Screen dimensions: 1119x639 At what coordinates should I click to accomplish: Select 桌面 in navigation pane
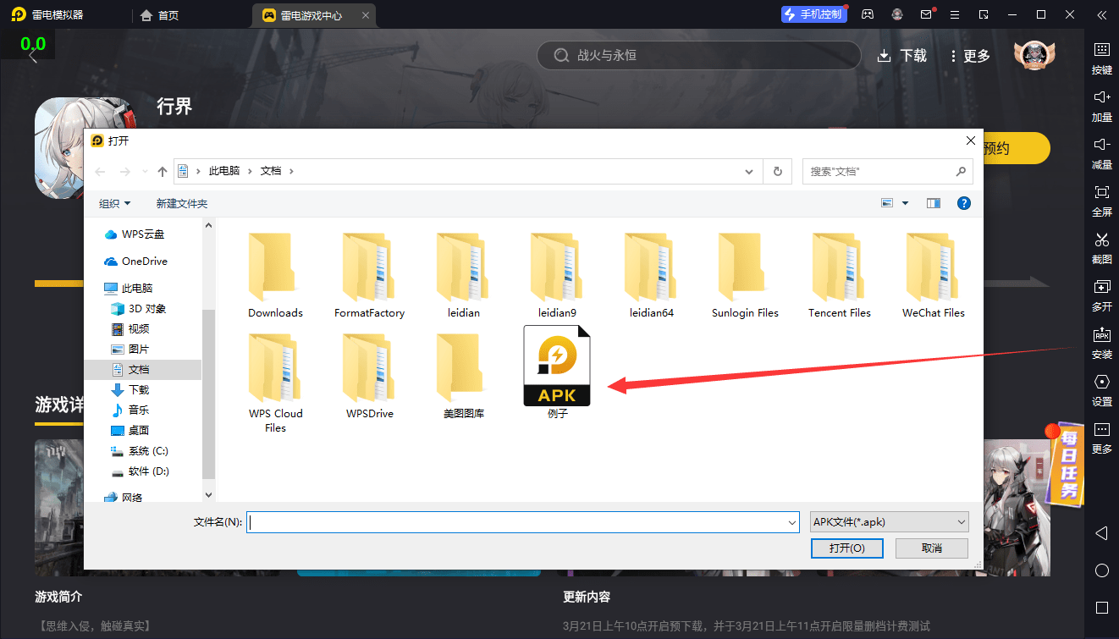(131, 431)
